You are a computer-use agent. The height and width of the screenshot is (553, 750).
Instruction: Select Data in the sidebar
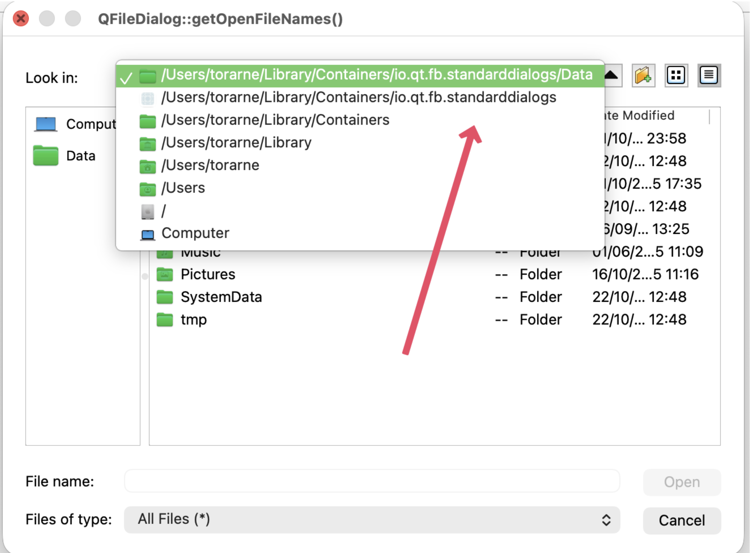(80, 156)
